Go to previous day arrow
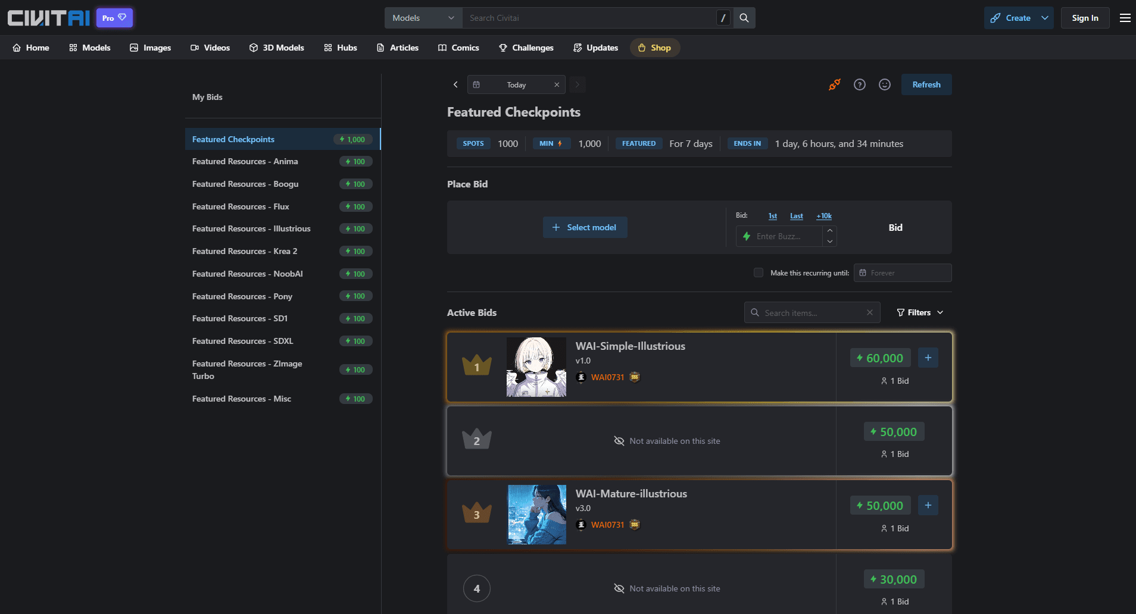 [455, 84]
